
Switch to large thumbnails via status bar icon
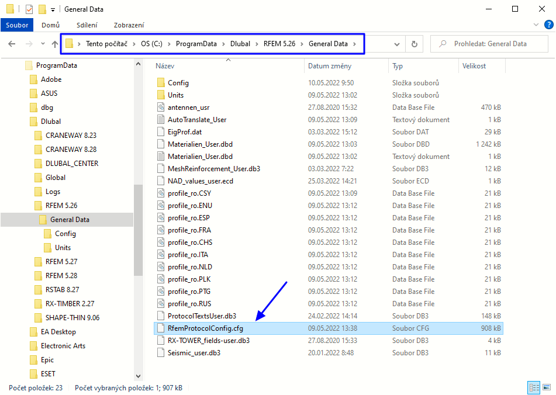(546, 387)
